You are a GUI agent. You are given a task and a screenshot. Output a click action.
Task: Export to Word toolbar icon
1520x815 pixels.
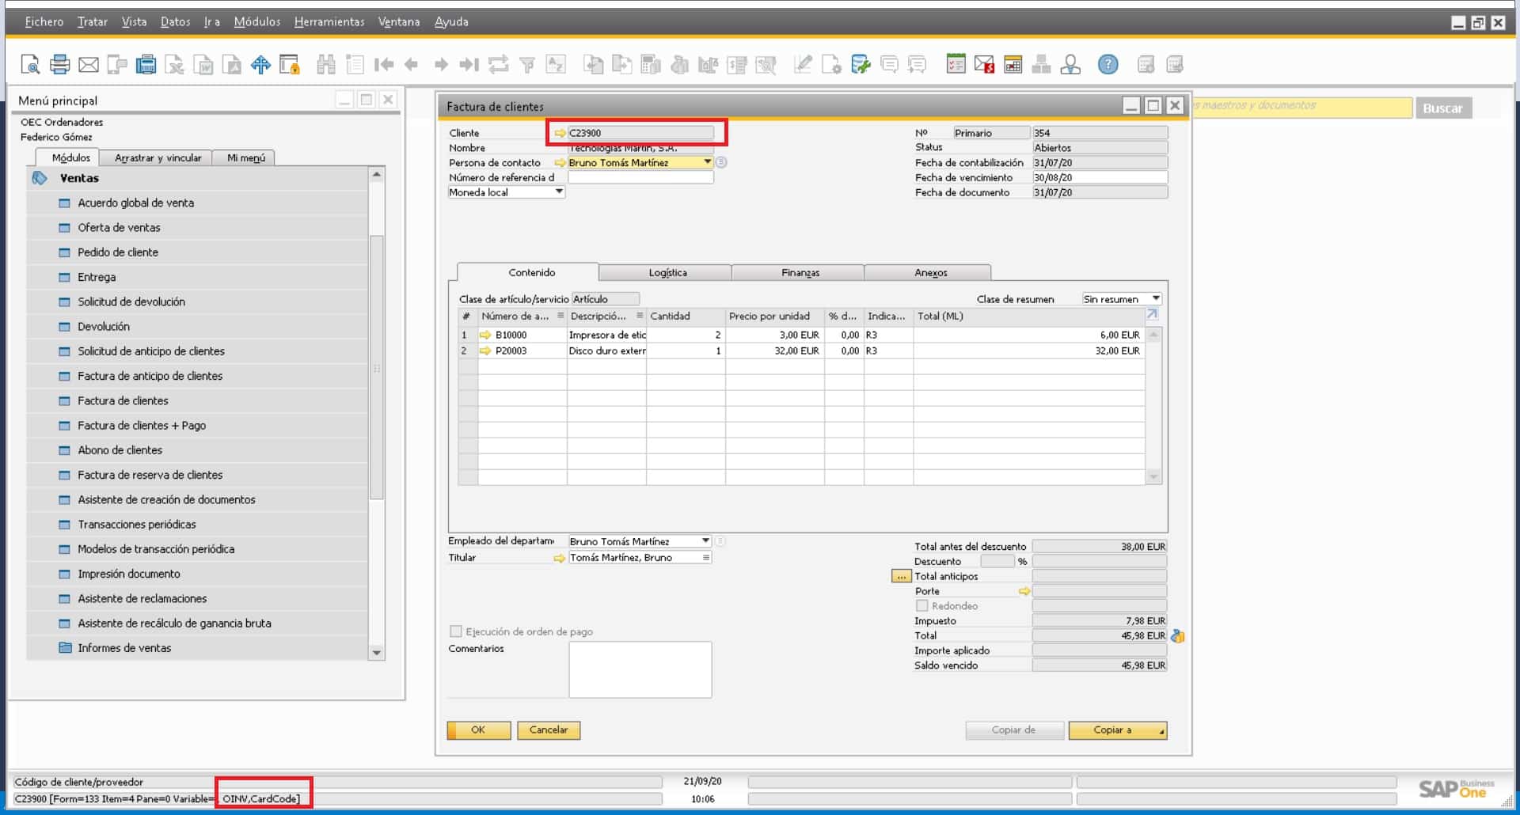click(203, 65)
